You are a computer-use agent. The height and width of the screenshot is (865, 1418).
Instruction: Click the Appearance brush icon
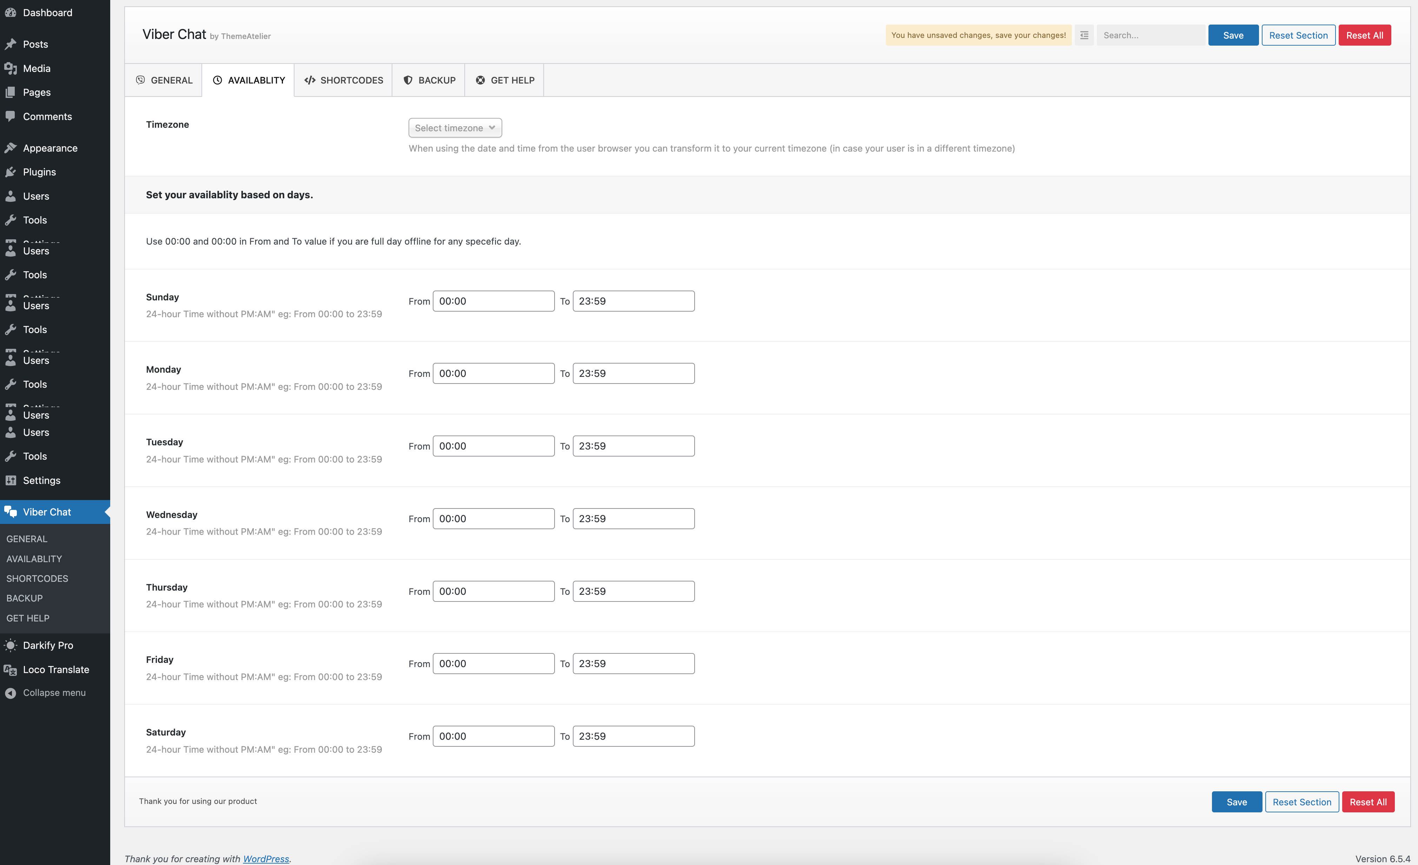click(x=11, y=148)
